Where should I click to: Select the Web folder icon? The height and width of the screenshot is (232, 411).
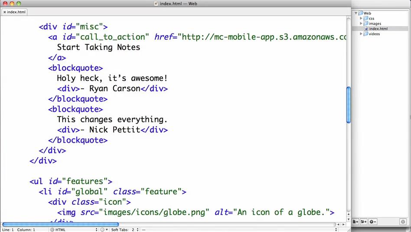361,13
